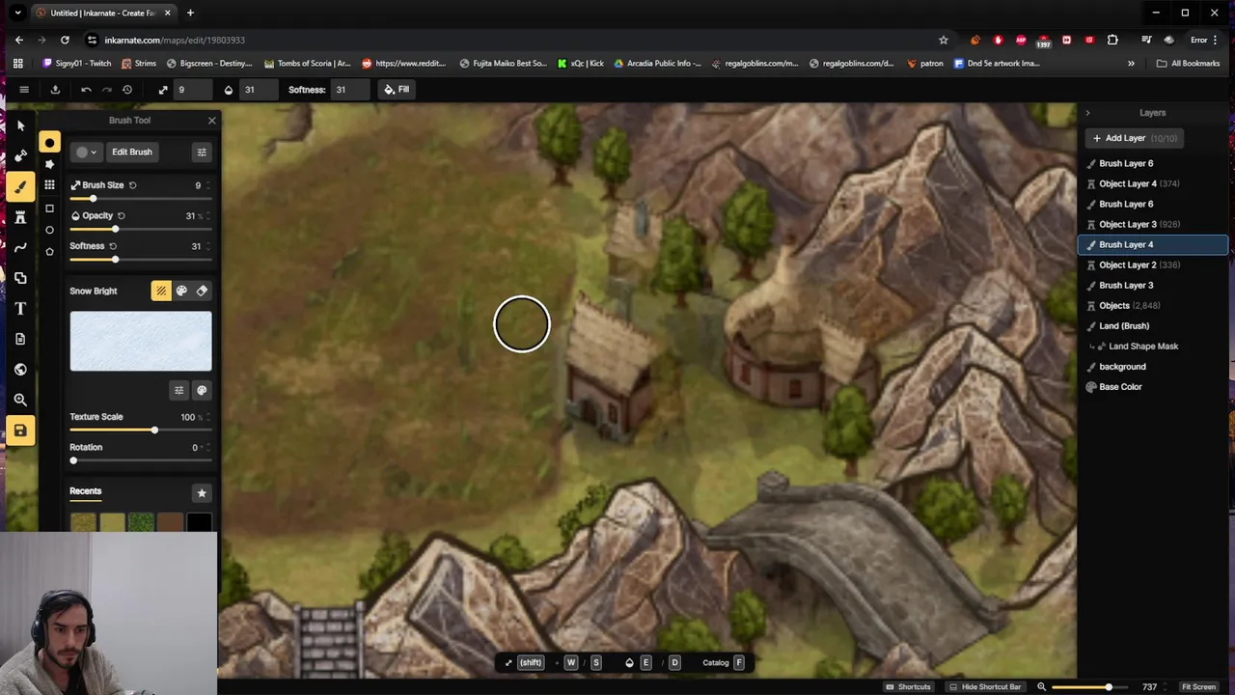1235x695 pixels.
Task: Adjust Rotation stepper
Action: [207, 448]
